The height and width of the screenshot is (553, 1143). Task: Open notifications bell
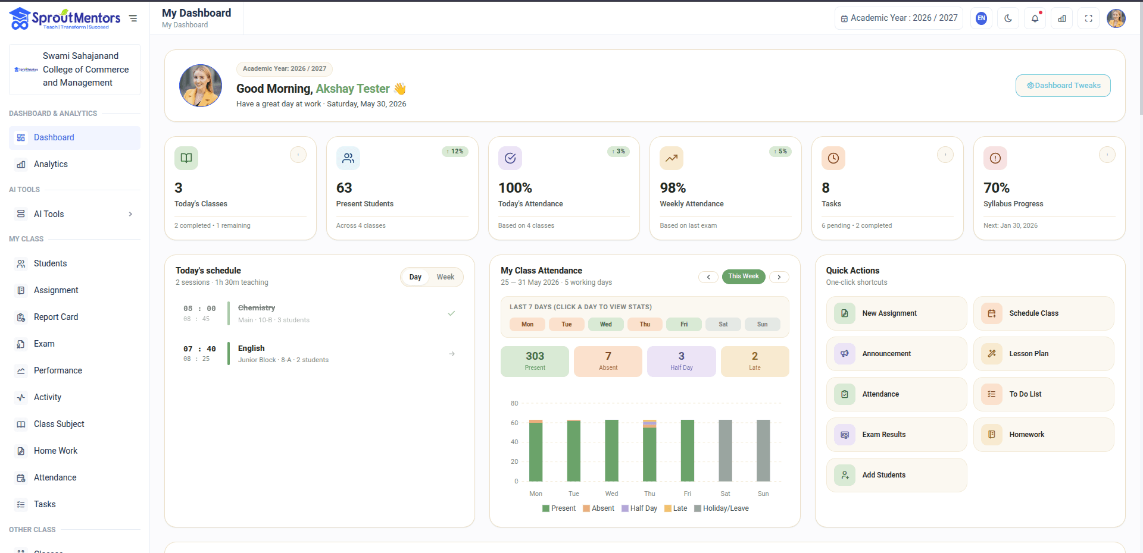click(1035, 18)
